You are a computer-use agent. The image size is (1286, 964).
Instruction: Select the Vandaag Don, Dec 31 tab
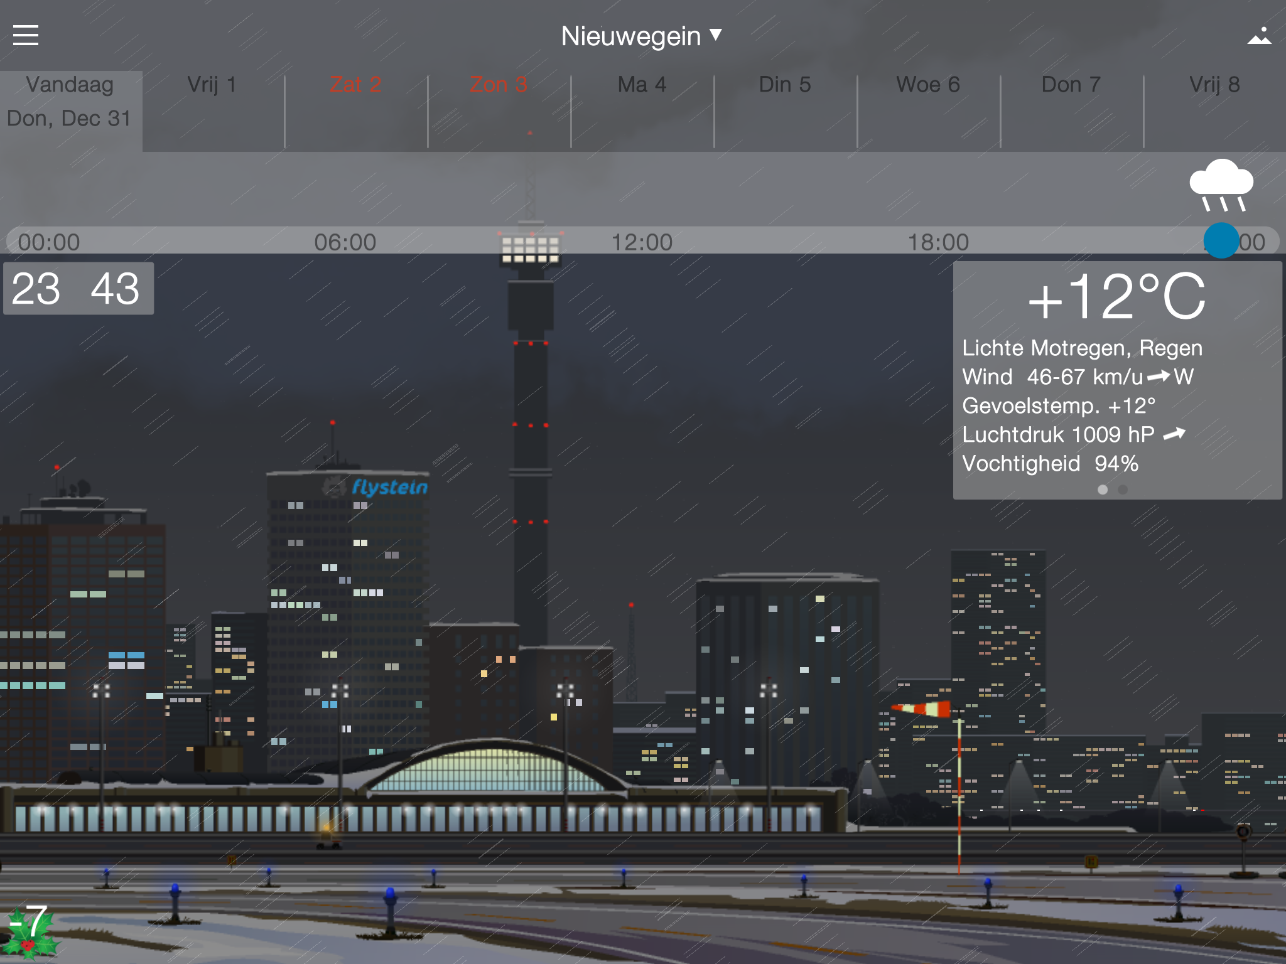(70, 102)
